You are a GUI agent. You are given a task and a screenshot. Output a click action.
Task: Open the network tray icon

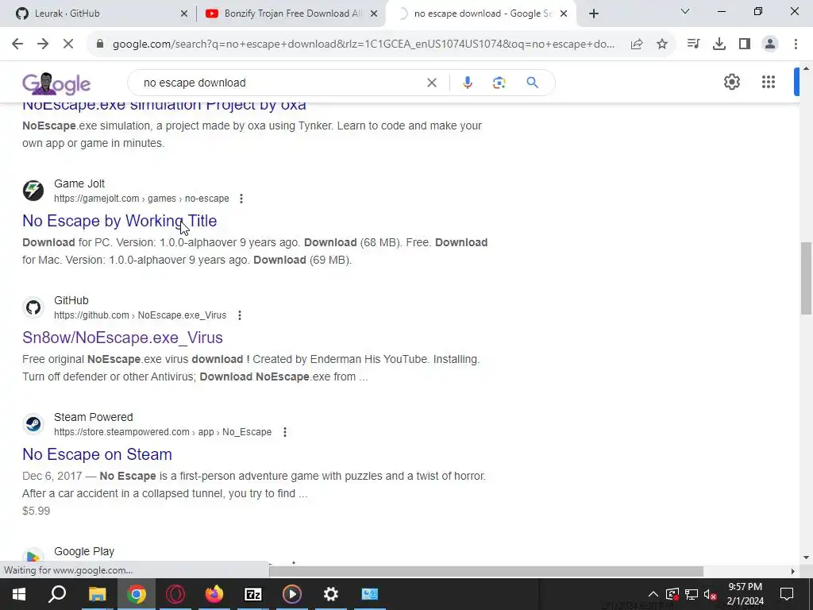pos(692,594)
